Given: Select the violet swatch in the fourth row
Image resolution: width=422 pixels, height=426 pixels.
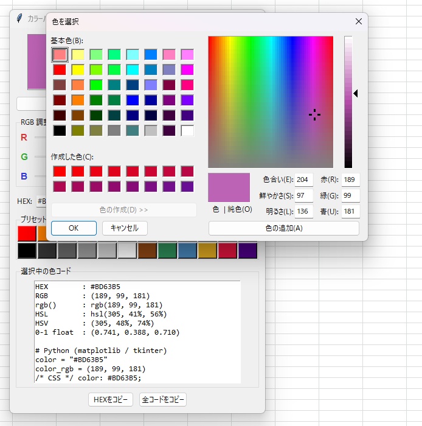Looking at the screenshot, I should pyautogui.click(x=187, y=100).
